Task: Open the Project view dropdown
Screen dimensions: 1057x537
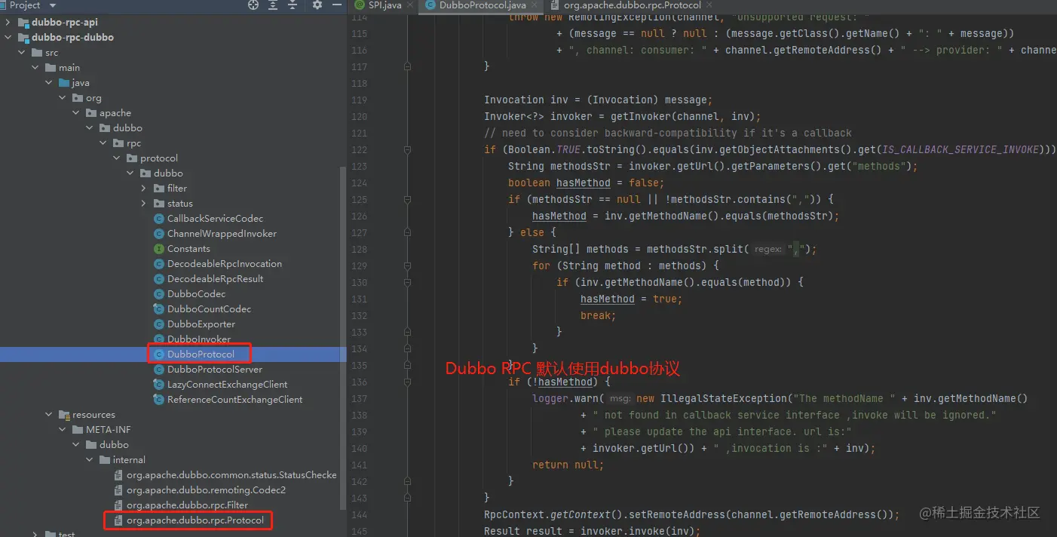Action: [x=52, y=5]
